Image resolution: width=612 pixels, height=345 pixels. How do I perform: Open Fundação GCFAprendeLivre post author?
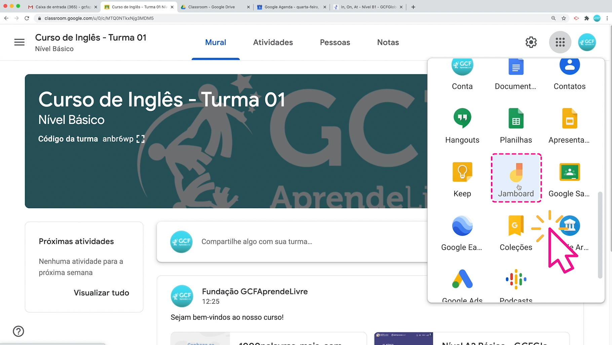255,292
